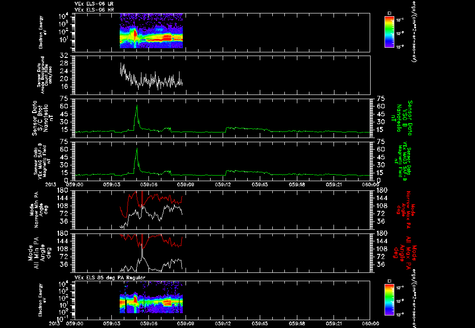This screenshot has height=328, width=475.
Task: Click "059:03" on the middle time axis
Action: [x=112, y=184]
